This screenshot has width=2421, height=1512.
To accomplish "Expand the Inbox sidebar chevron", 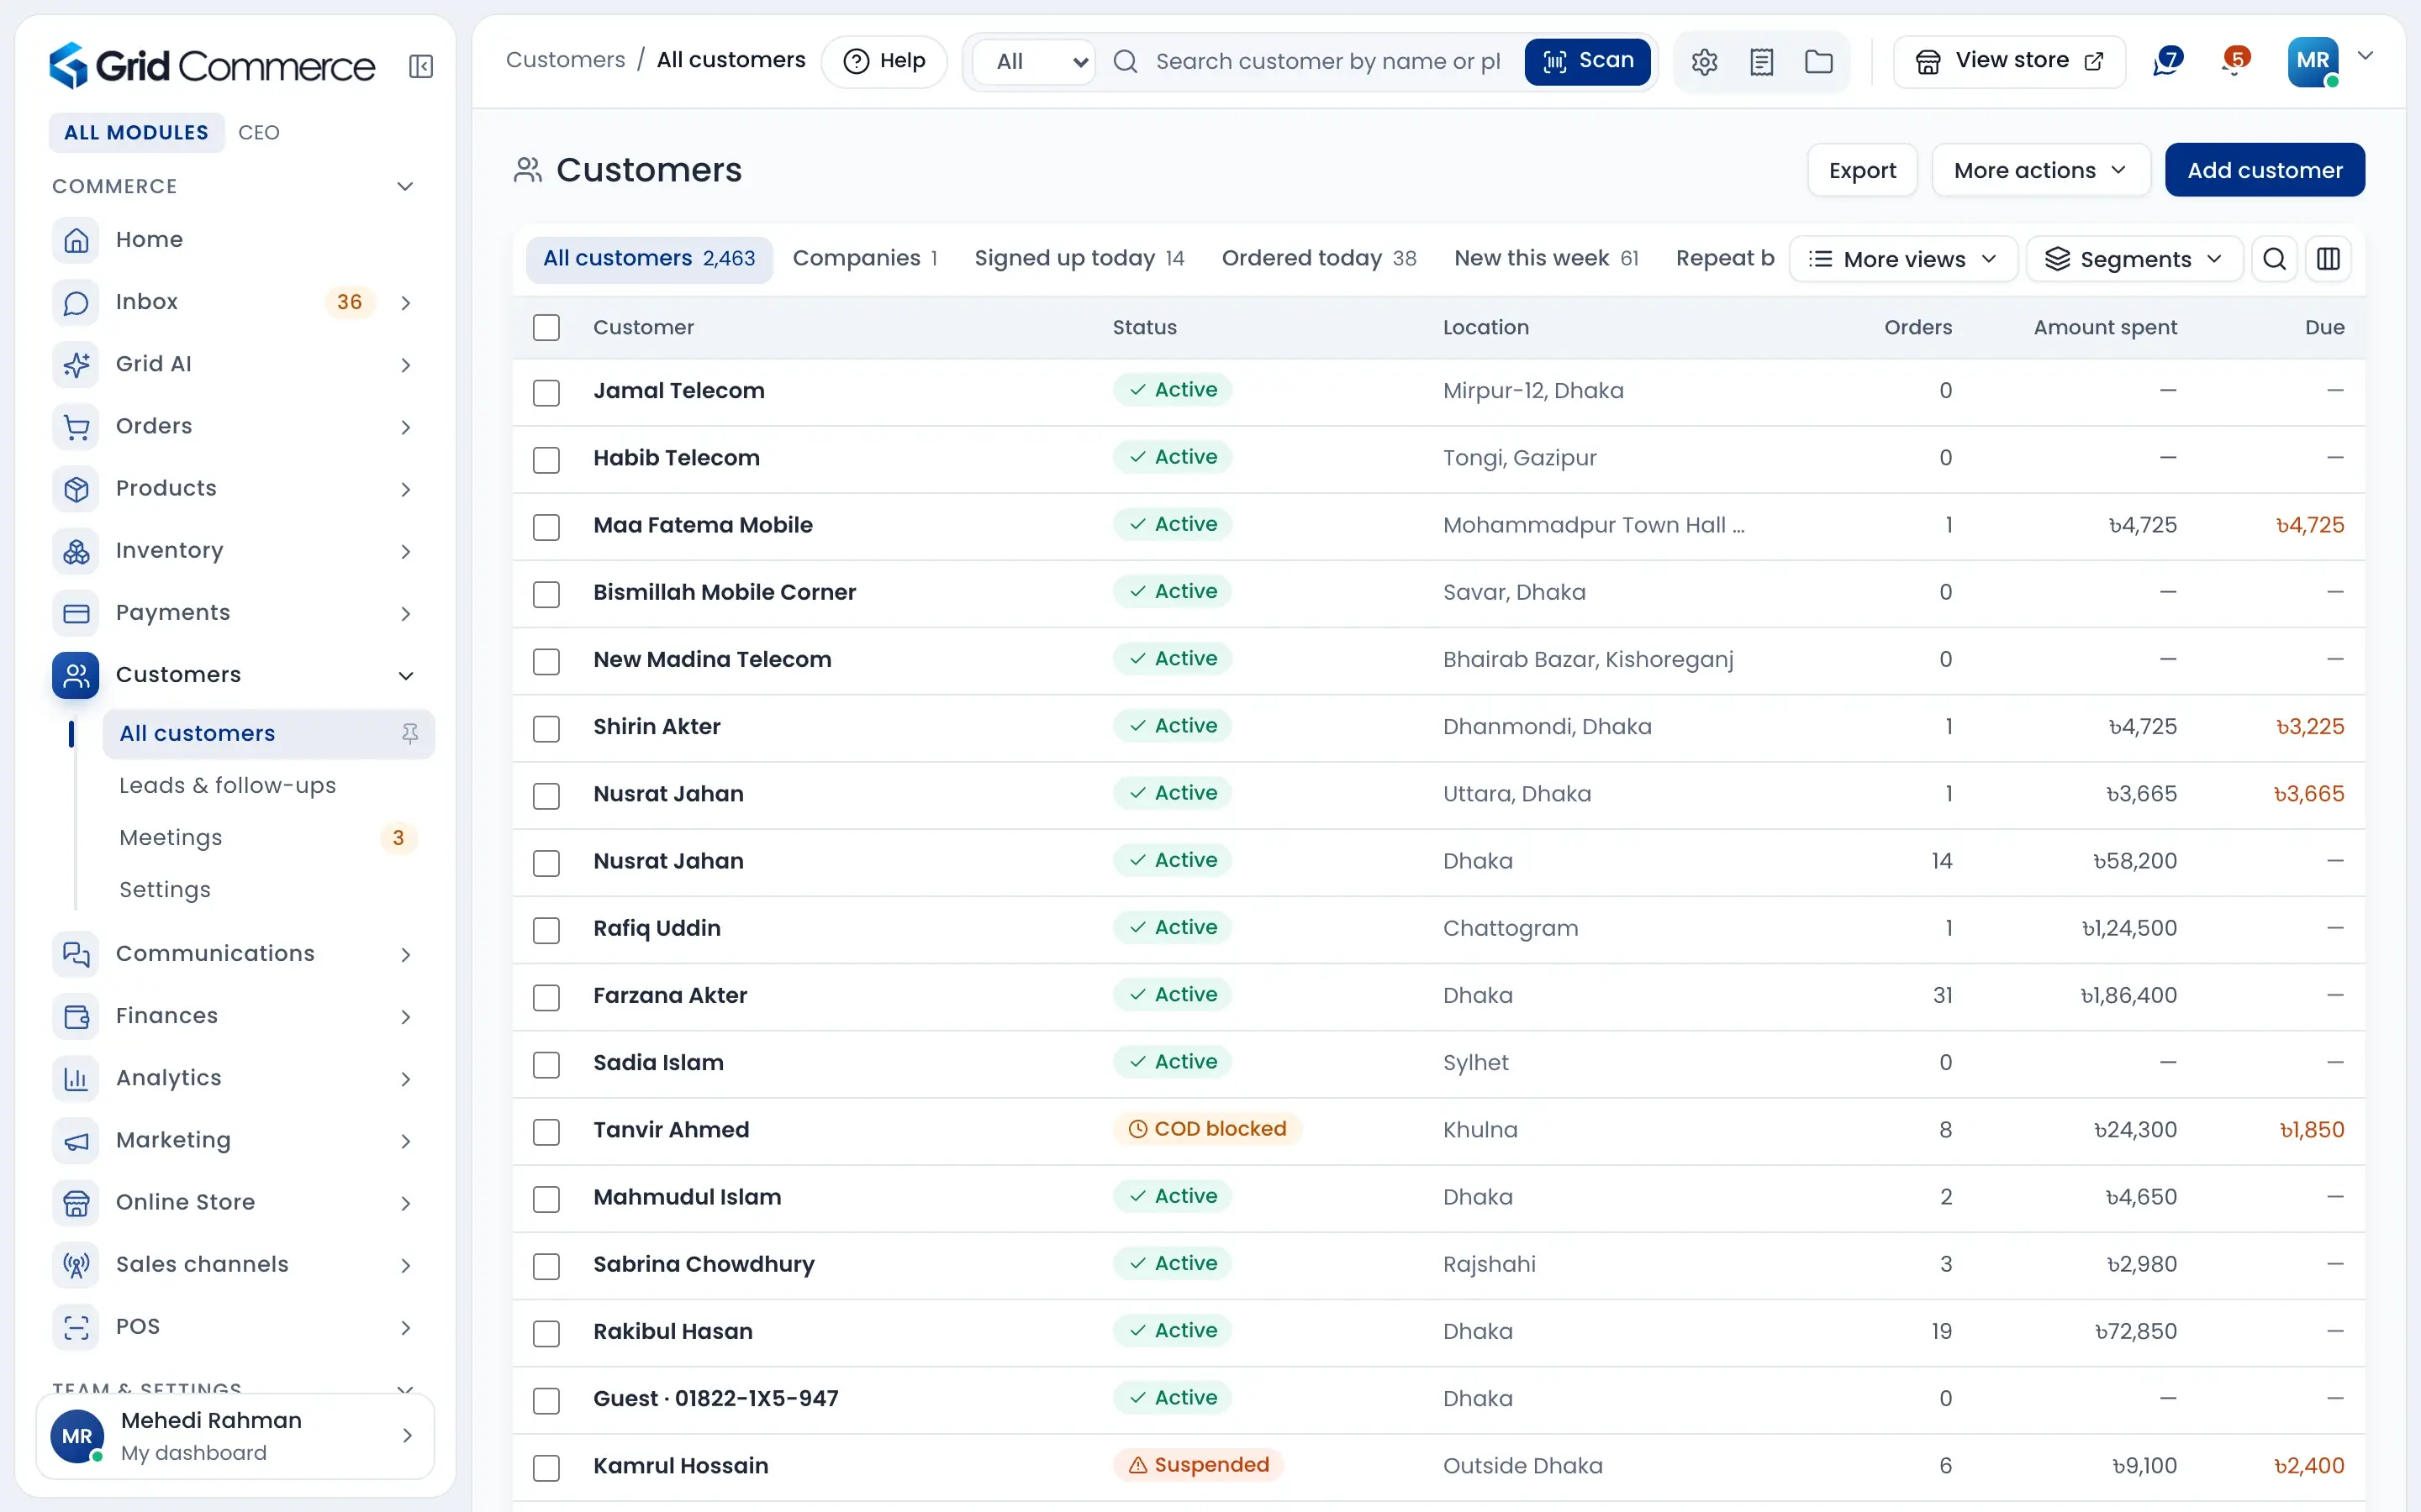I will (405, 303).
